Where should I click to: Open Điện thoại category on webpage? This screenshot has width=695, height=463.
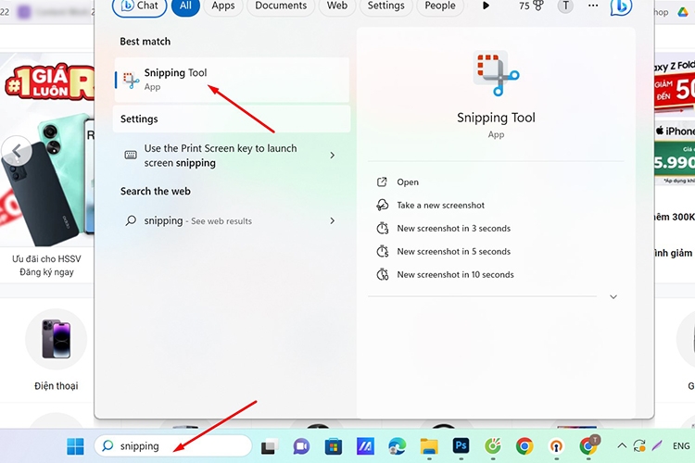pos(56,350)
